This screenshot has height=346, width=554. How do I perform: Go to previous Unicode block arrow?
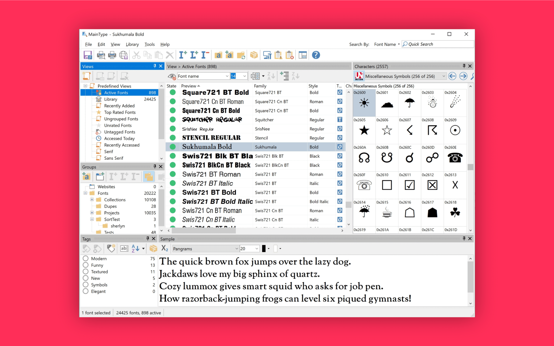(x=452, y=76)
